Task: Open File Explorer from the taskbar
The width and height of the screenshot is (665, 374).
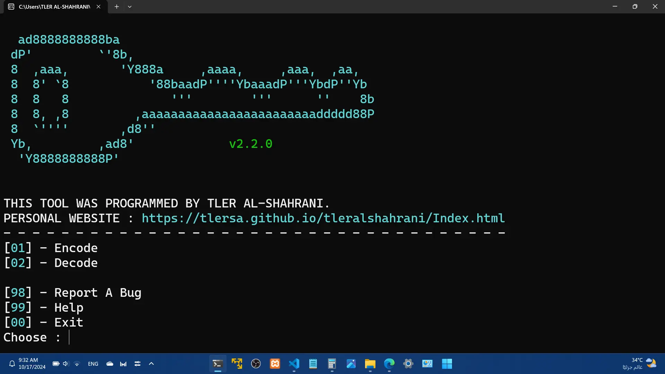Action: 370,364
